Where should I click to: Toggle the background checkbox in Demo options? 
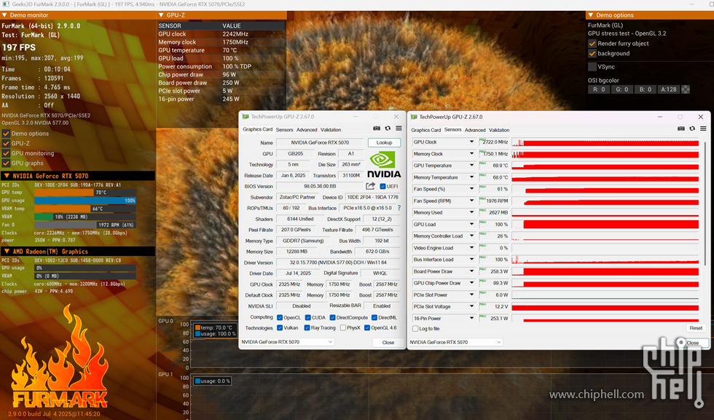coord(592,53)
